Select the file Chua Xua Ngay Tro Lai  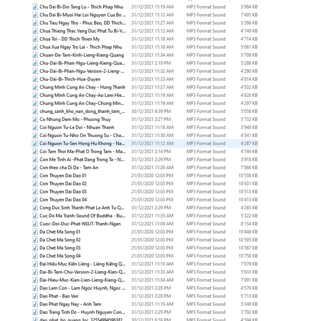pyautogui.click(x=81, y=47)
